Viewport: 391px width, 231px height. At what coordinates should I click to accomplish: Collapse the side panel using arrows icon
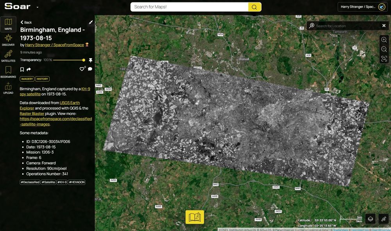coord(91,22)
